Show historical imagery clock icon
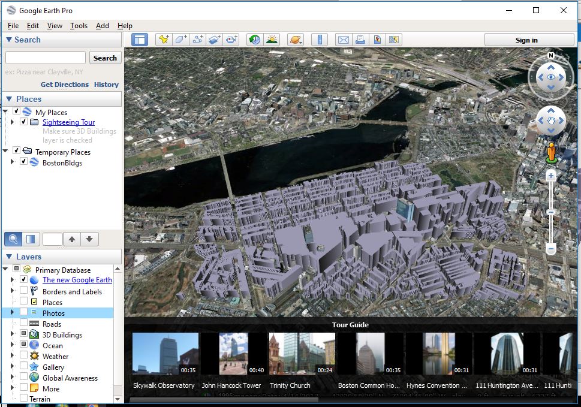This screenshot has width=581, height=407. click(255, 40)
